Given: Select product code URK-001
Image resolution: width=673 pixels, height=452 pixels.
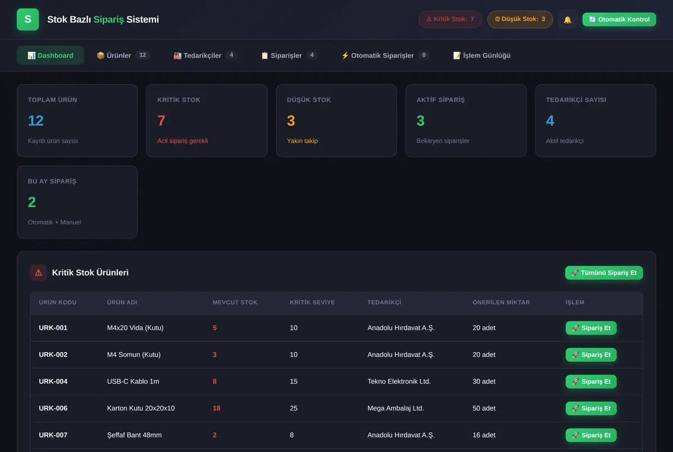Looking at the screenshot, I should [53, 328].
